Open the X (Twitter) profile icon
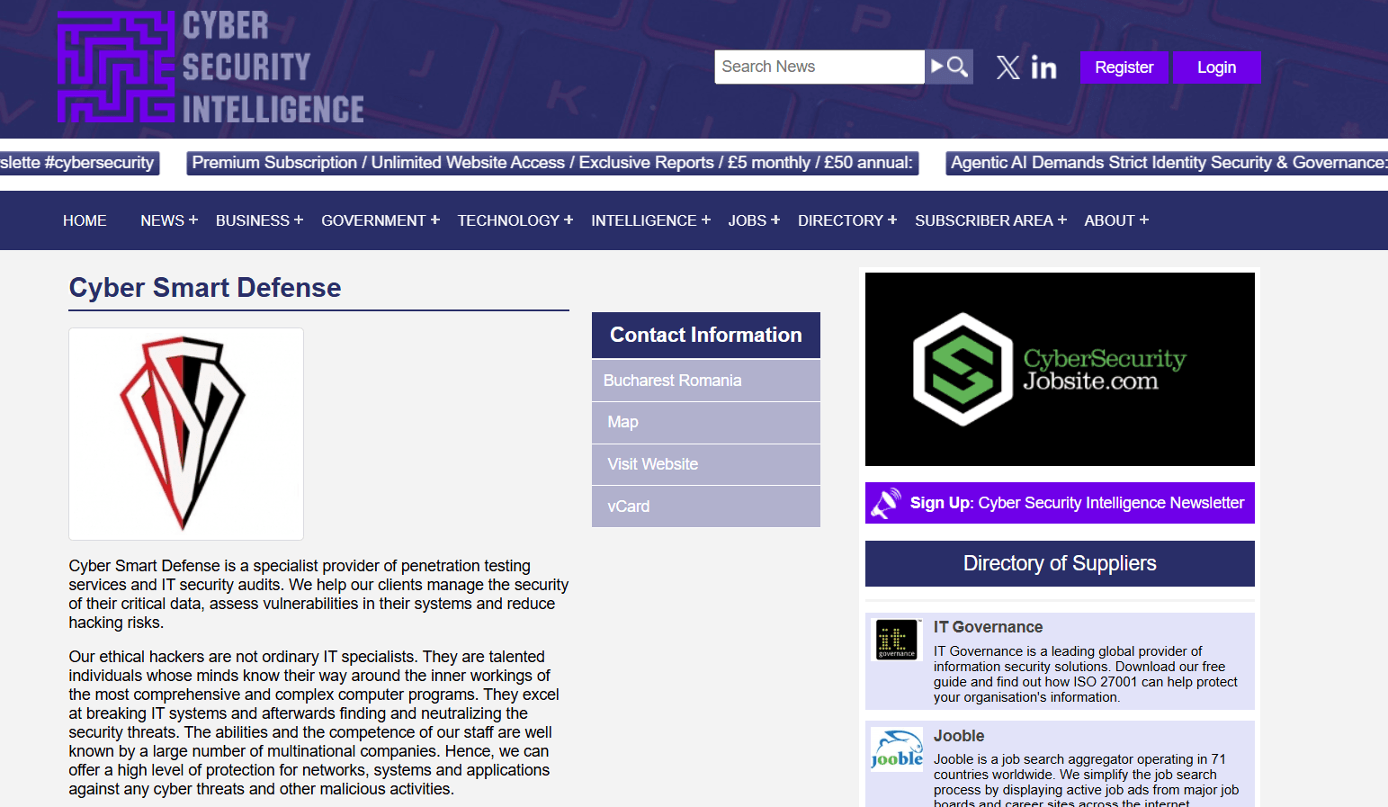 [1008, 67]
